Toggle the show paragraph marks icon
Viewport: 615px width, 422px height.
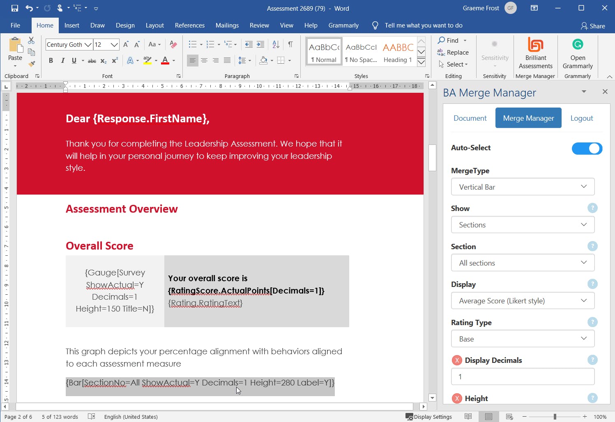tap(290, 44)
